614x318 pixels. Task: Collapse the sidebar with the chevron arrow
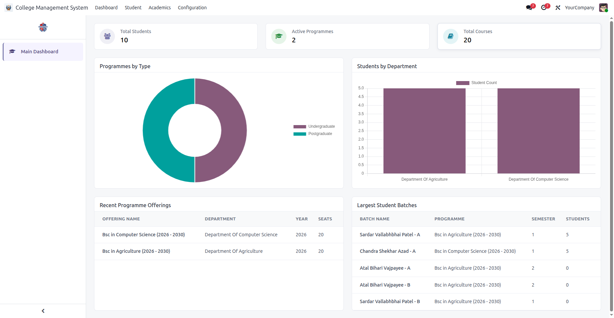tap(43, 311)
